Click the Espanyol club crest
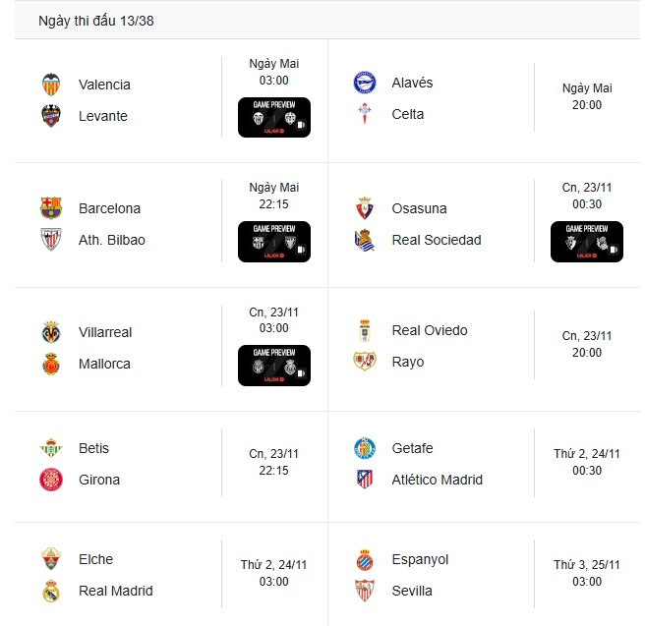645x626 pixels. point(365,559)
